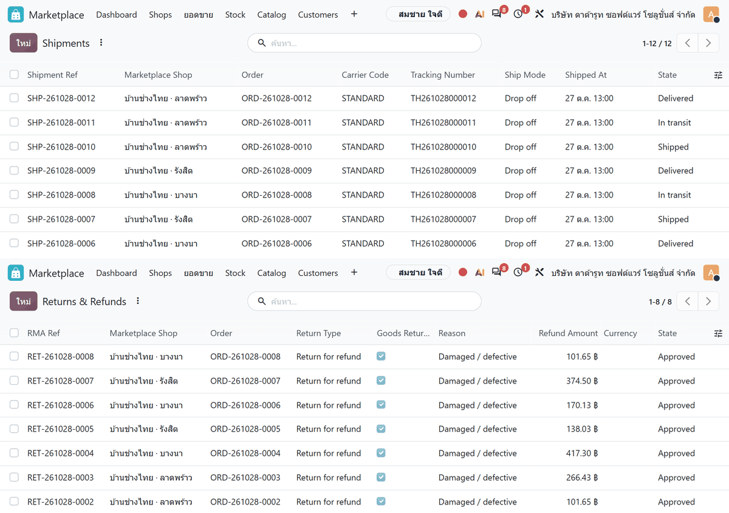Image resolution: width=729 pixels, height=513 pixels.
Task: Focus the search field in Returns & Refunds window
Action: click(364, 301)
